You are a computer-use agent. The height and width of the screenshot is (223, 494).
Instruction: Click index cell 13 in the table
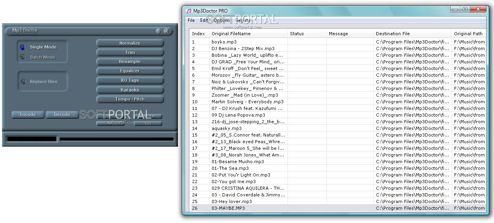pyautogui.click(x=199, y=122)
